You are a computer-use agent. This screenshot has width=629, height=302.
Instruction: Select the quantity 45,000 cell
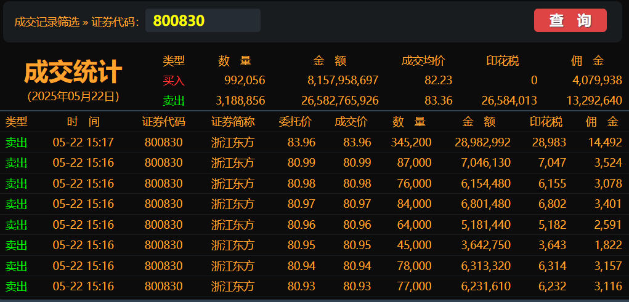click(415, 245)
